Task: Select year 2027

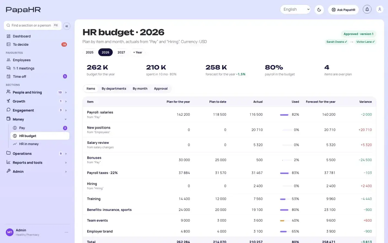Action: [x=121, y=52]
